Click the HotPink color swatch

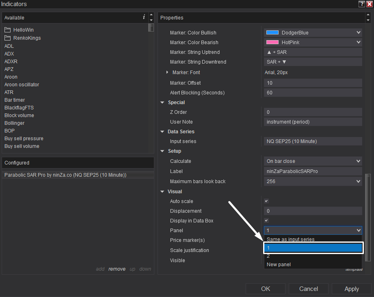[272, 43]
